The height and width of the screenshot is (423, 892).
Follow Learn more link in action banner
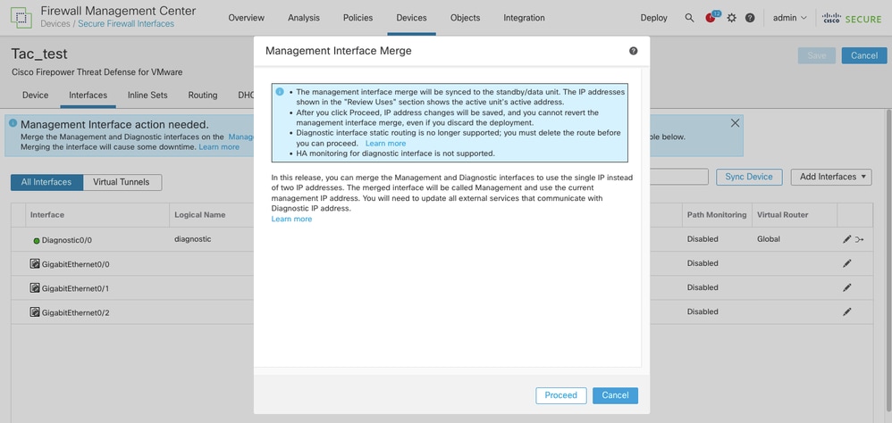[219, 147]
